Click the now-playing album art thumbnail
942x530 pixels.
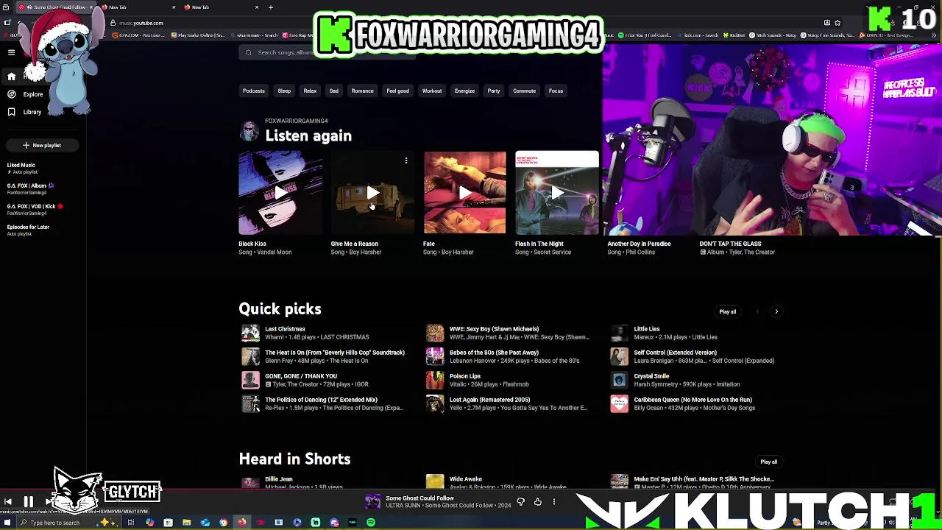pyautogui.click(x=373, y=502)
